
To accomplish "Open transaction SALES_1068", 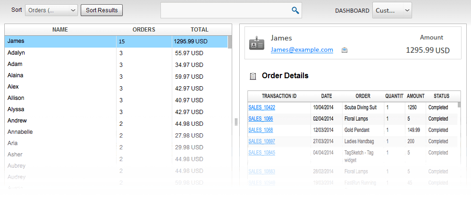I will click(x=261, y=130).
